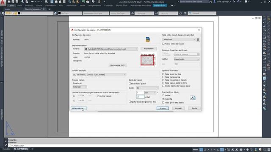Open the layer selection dropdown in toolbar
The width and height of the screenshot is (271, 152).
point(29,13)
